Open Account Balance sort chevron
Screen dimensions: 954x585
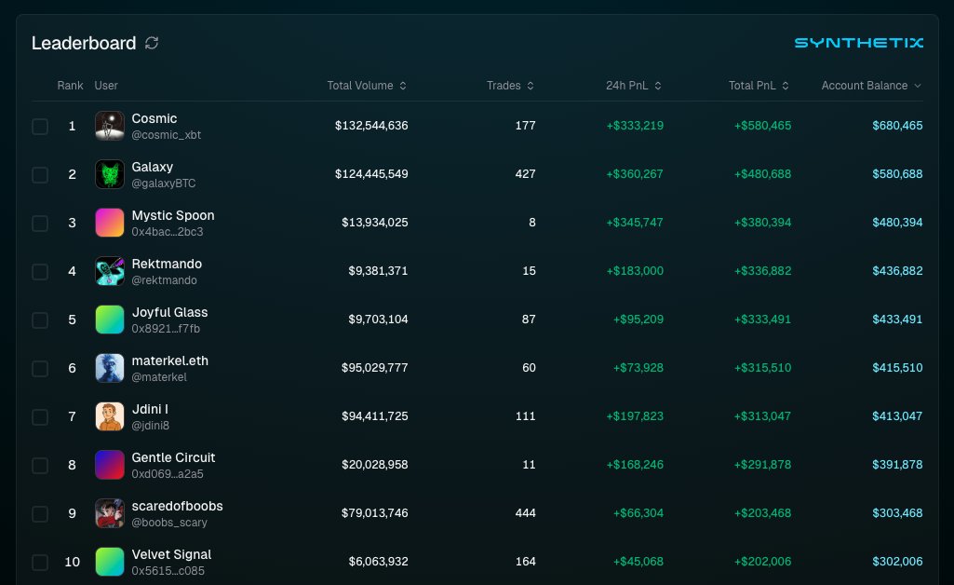click(918, 86)
